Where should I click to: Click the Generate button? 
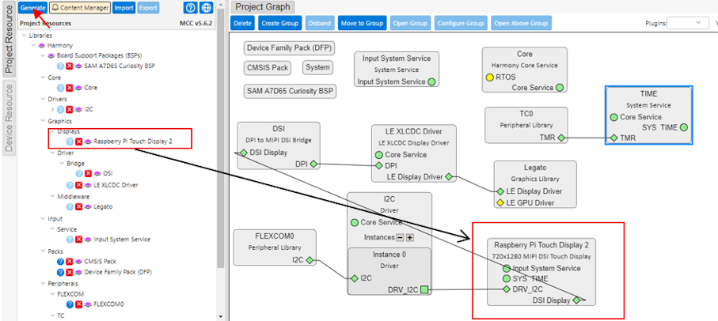[x=32, y=8]
